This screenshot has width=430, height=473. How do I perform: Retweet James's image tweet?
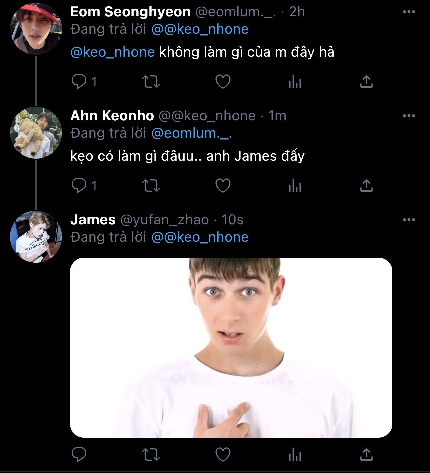tap(151, 454)
